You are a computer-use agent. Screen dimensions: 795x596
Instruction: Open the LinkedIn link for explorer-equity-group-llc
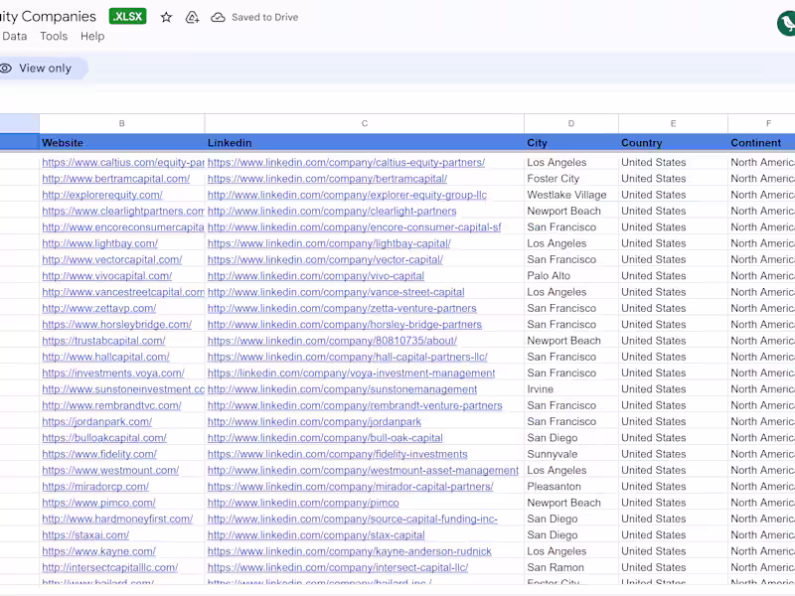click(347, 195)
